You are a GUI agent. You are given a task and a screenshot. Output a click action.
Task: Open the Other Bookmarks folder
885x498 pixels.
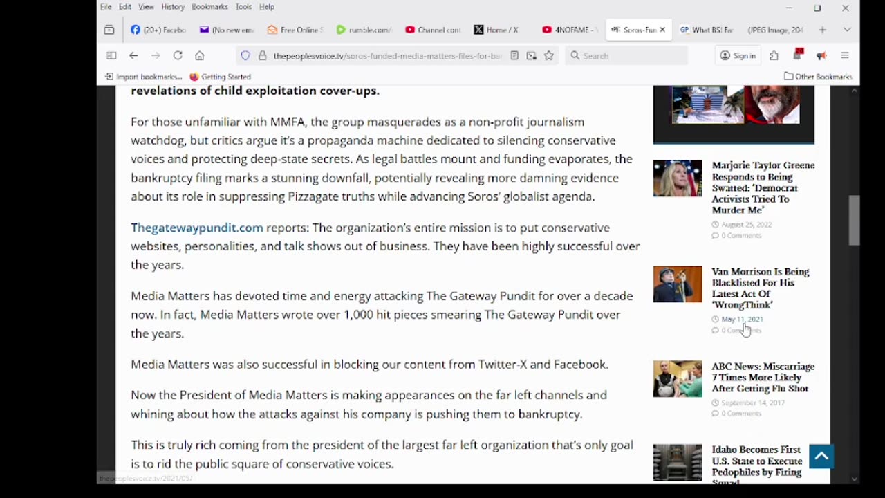818,77
